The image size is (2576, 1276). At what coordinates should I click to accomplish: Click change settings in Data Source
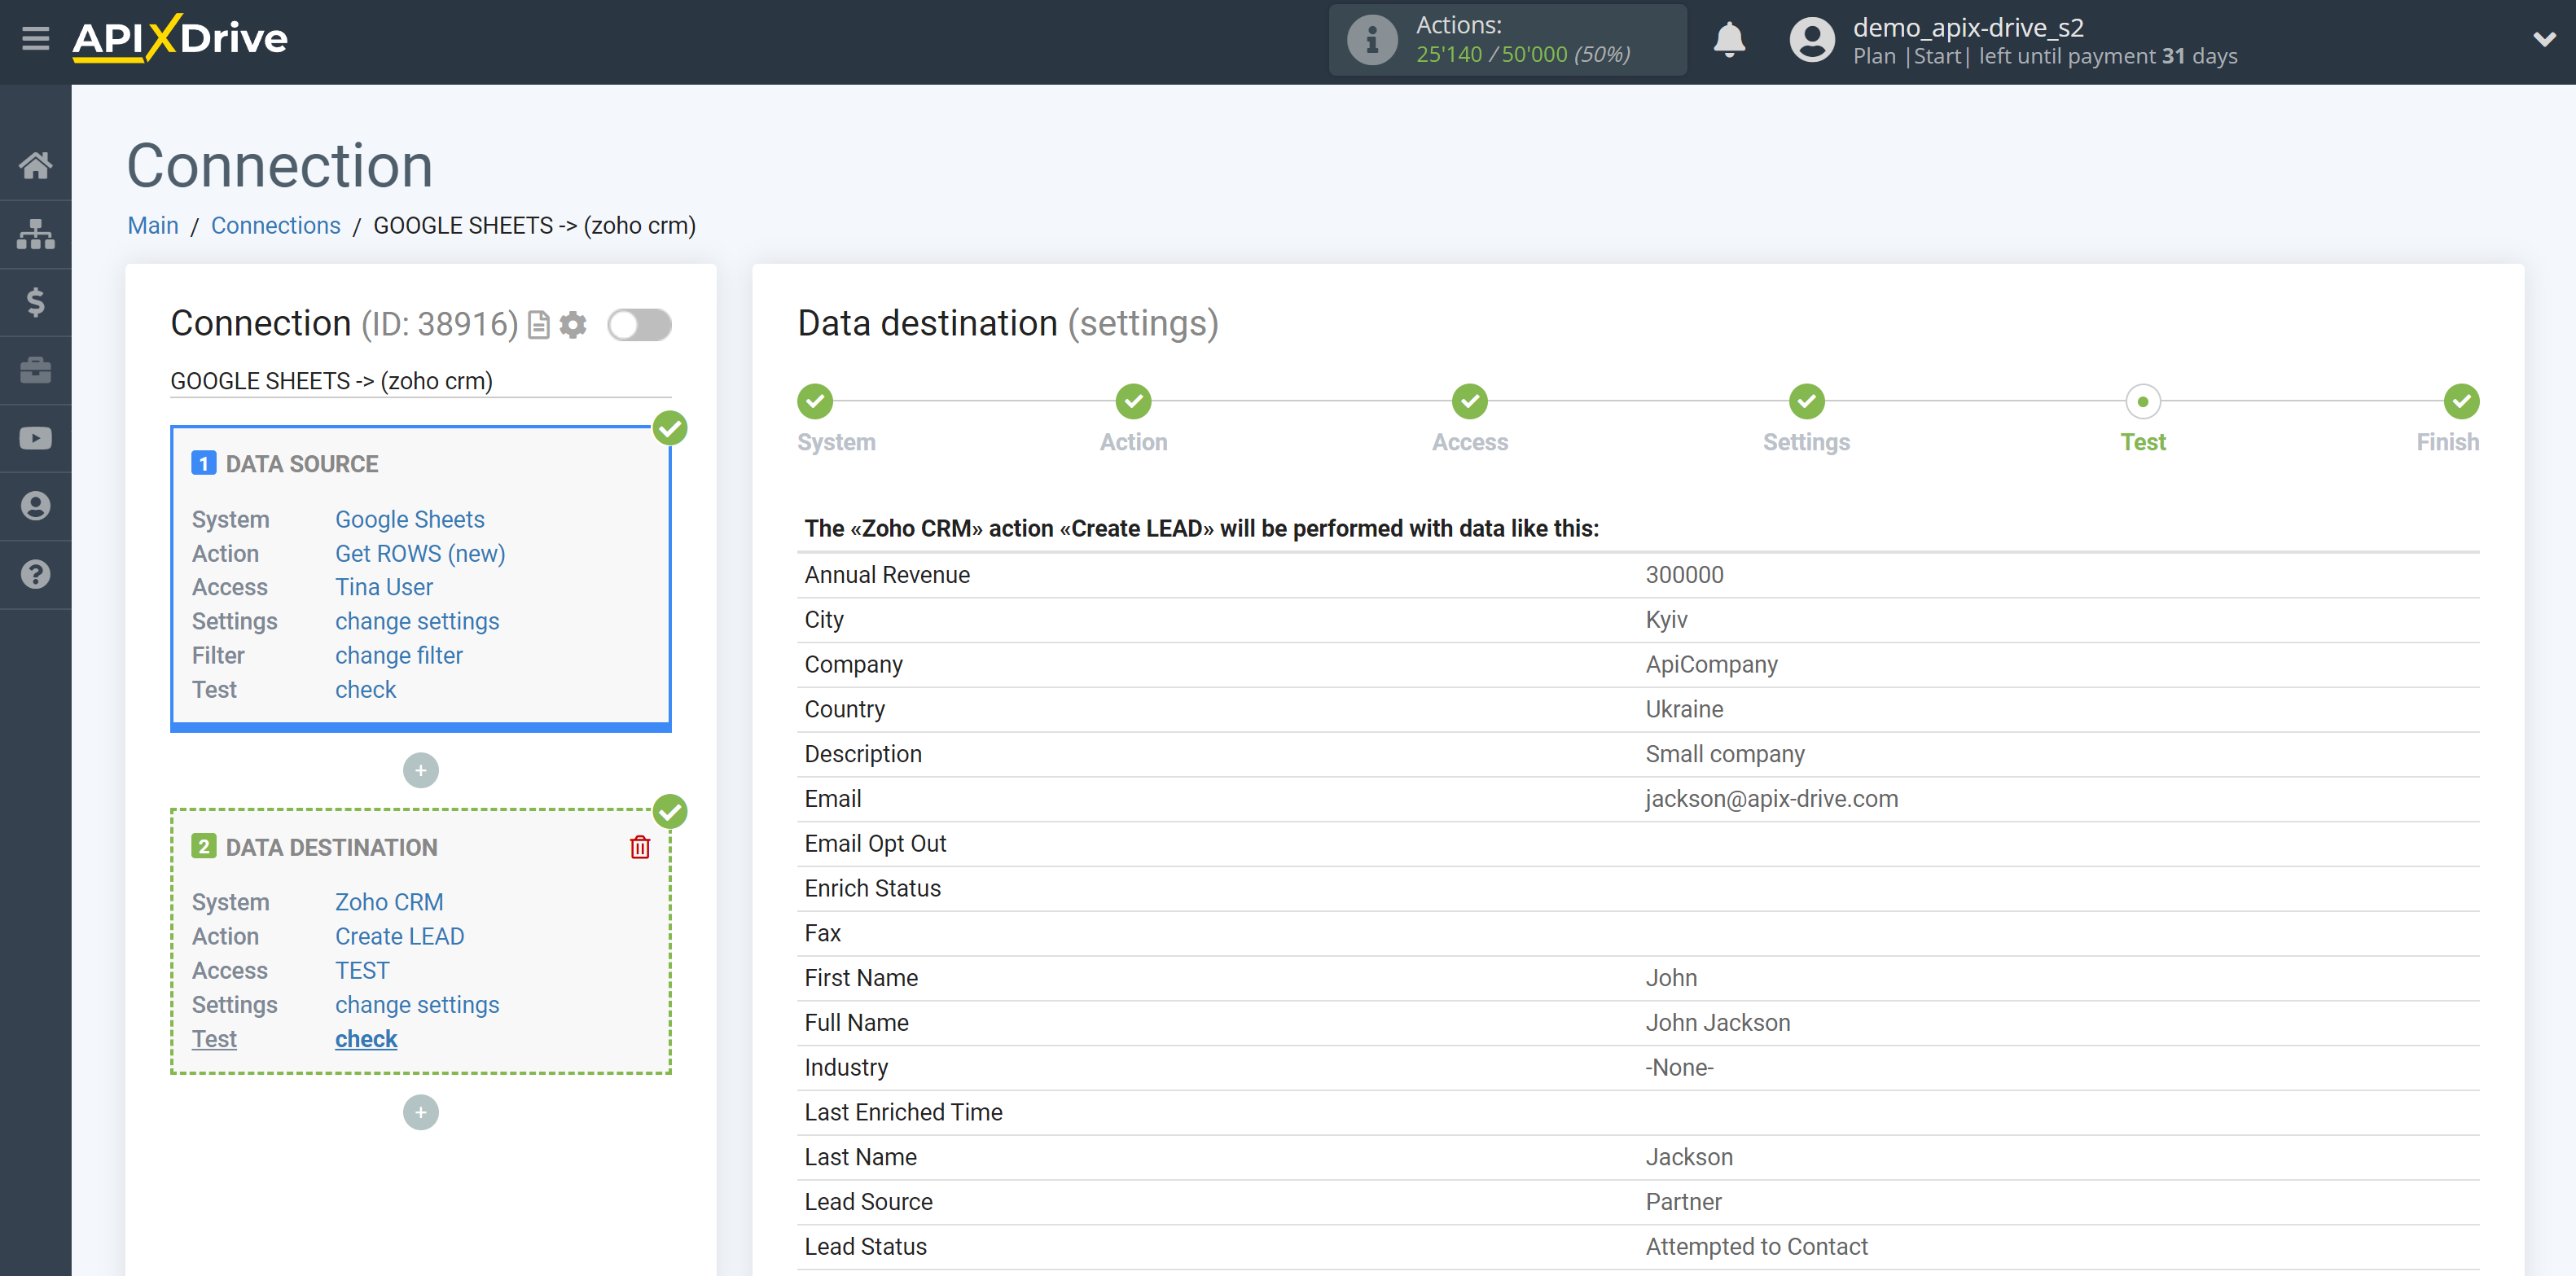point(417,621)
